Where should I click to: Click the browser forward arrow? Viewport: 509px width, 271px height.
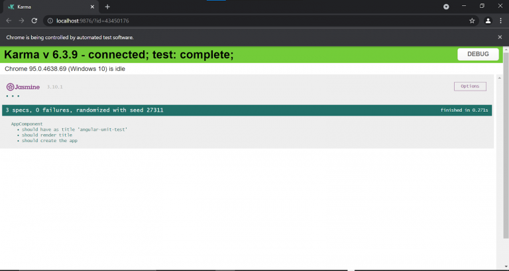point(21,20)
